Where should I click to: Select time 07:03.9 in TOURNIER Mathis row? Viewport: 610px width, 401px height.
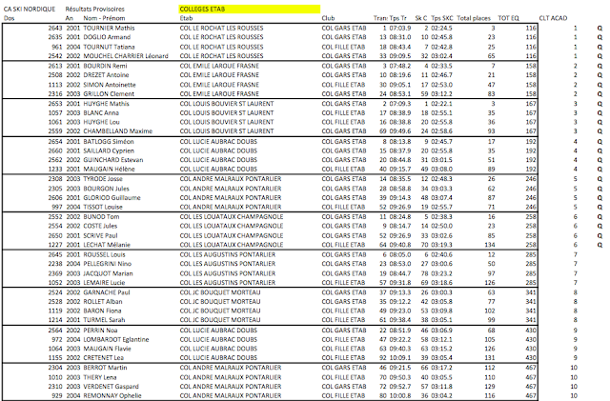coord(400,28)
